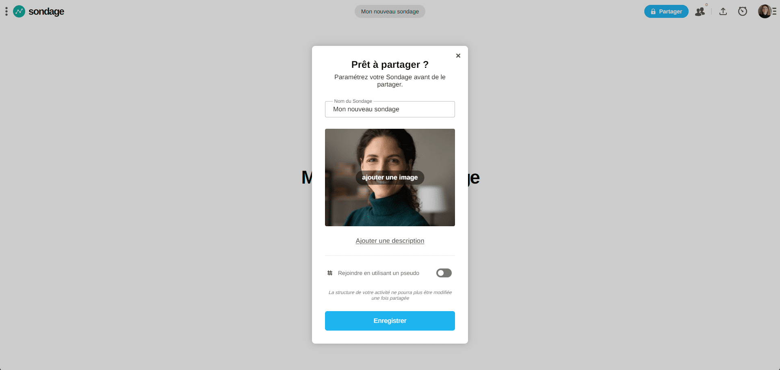Viewport: 780px width, 370px height.
Task: Click the 'Mon nouveau sondage' title pill
Action: (390, 11)
